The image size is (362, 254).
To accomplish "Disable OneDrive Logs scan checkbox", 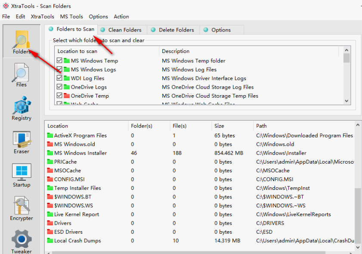I will (x=59, y=87).
